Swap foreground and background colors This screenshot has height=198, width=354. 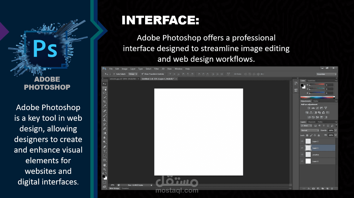point(106,173)
